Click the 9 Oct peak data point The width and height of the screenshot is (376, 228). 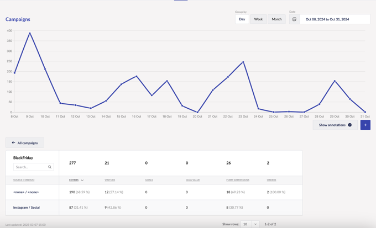[x=30, y=33]
